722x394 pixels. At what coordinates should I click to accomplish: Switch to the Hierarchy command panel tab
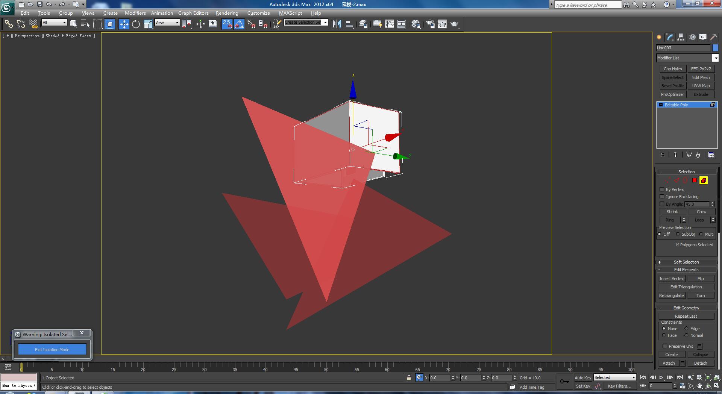681,37
